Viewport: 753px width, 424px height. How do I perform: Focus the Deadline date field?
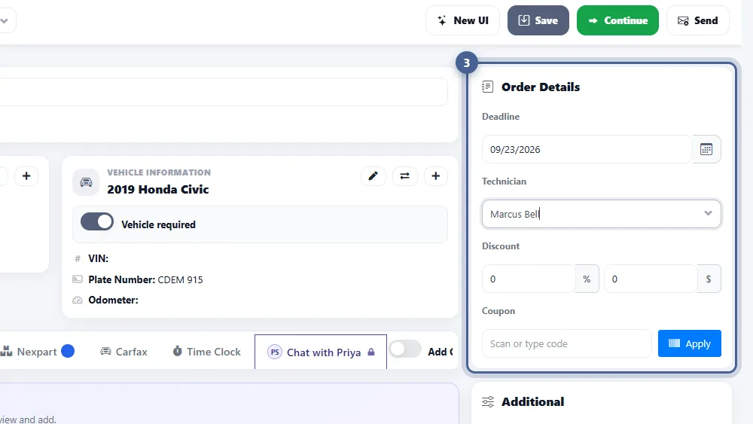[x=587, y=149]
